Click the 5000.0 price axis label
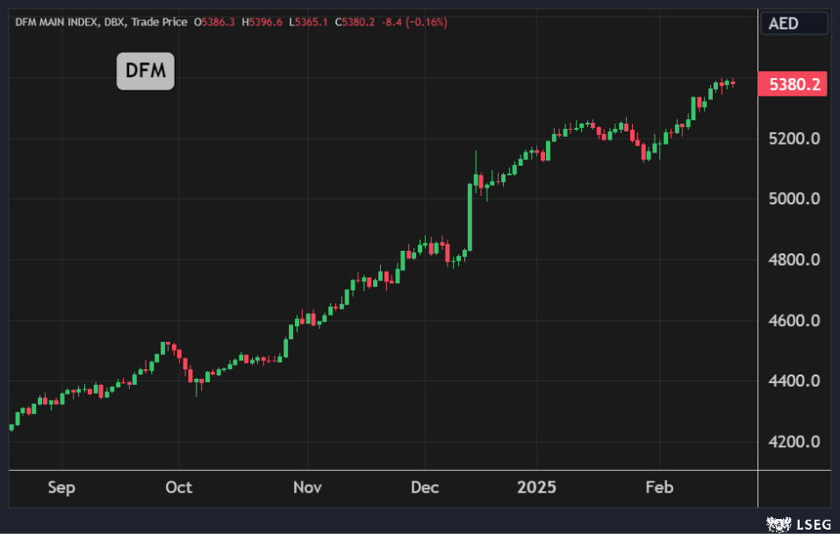 [x=794, y=199]
